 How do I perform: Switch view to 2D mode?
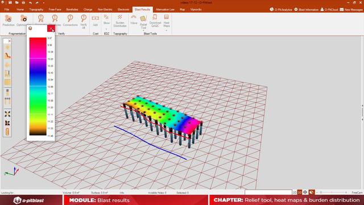pos(295,192)
